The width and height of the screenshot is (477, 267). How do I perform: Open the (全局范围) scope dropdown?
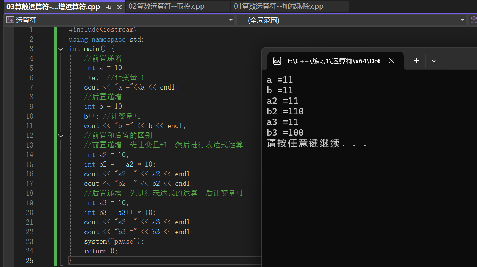coord(462,20)
